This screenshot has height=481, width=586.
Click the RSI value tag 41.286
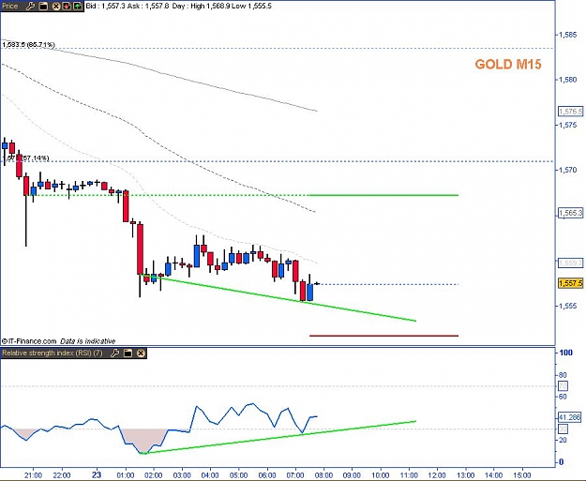click(x=570, y=417)
